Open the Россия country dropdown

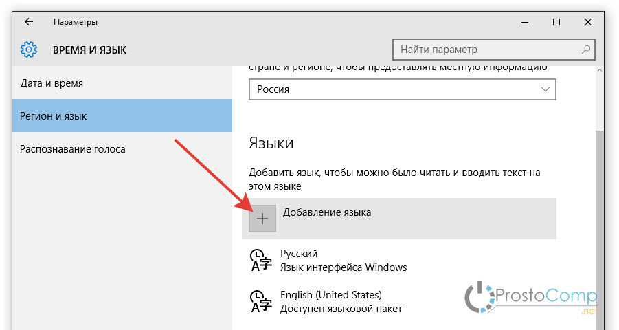click(403, 89)
